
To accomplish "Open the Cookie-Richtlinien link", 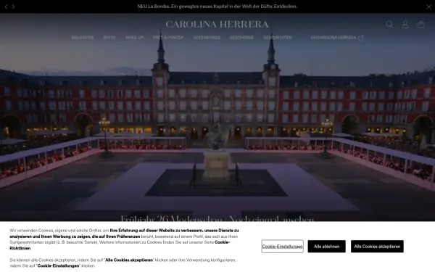I will tap(222, 242).
